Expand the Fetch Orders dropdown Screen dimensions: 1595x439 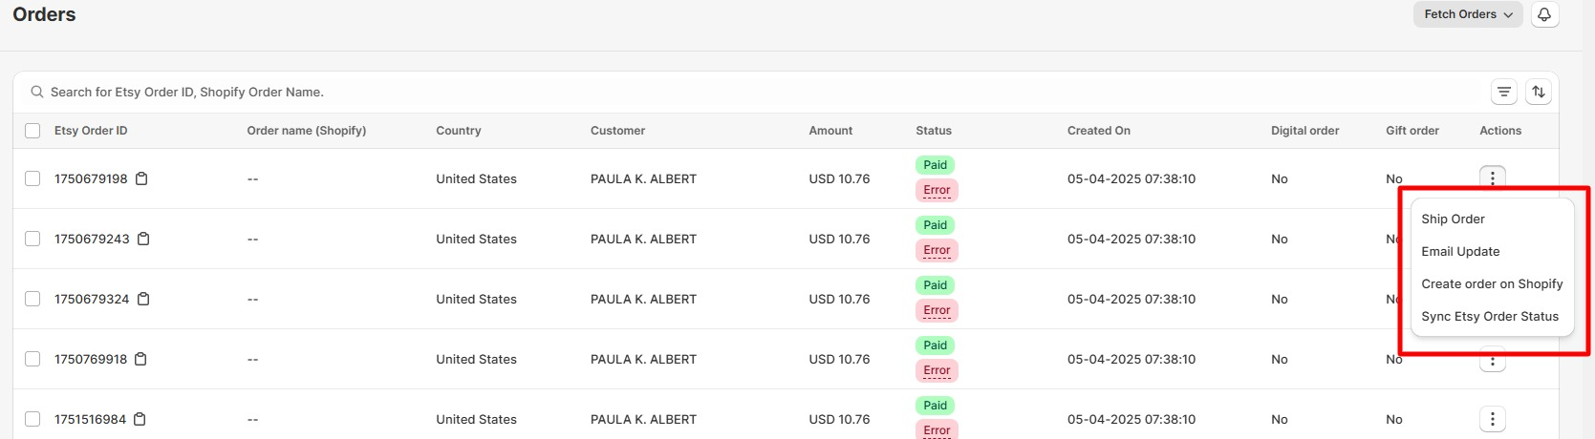point(1468,14)
